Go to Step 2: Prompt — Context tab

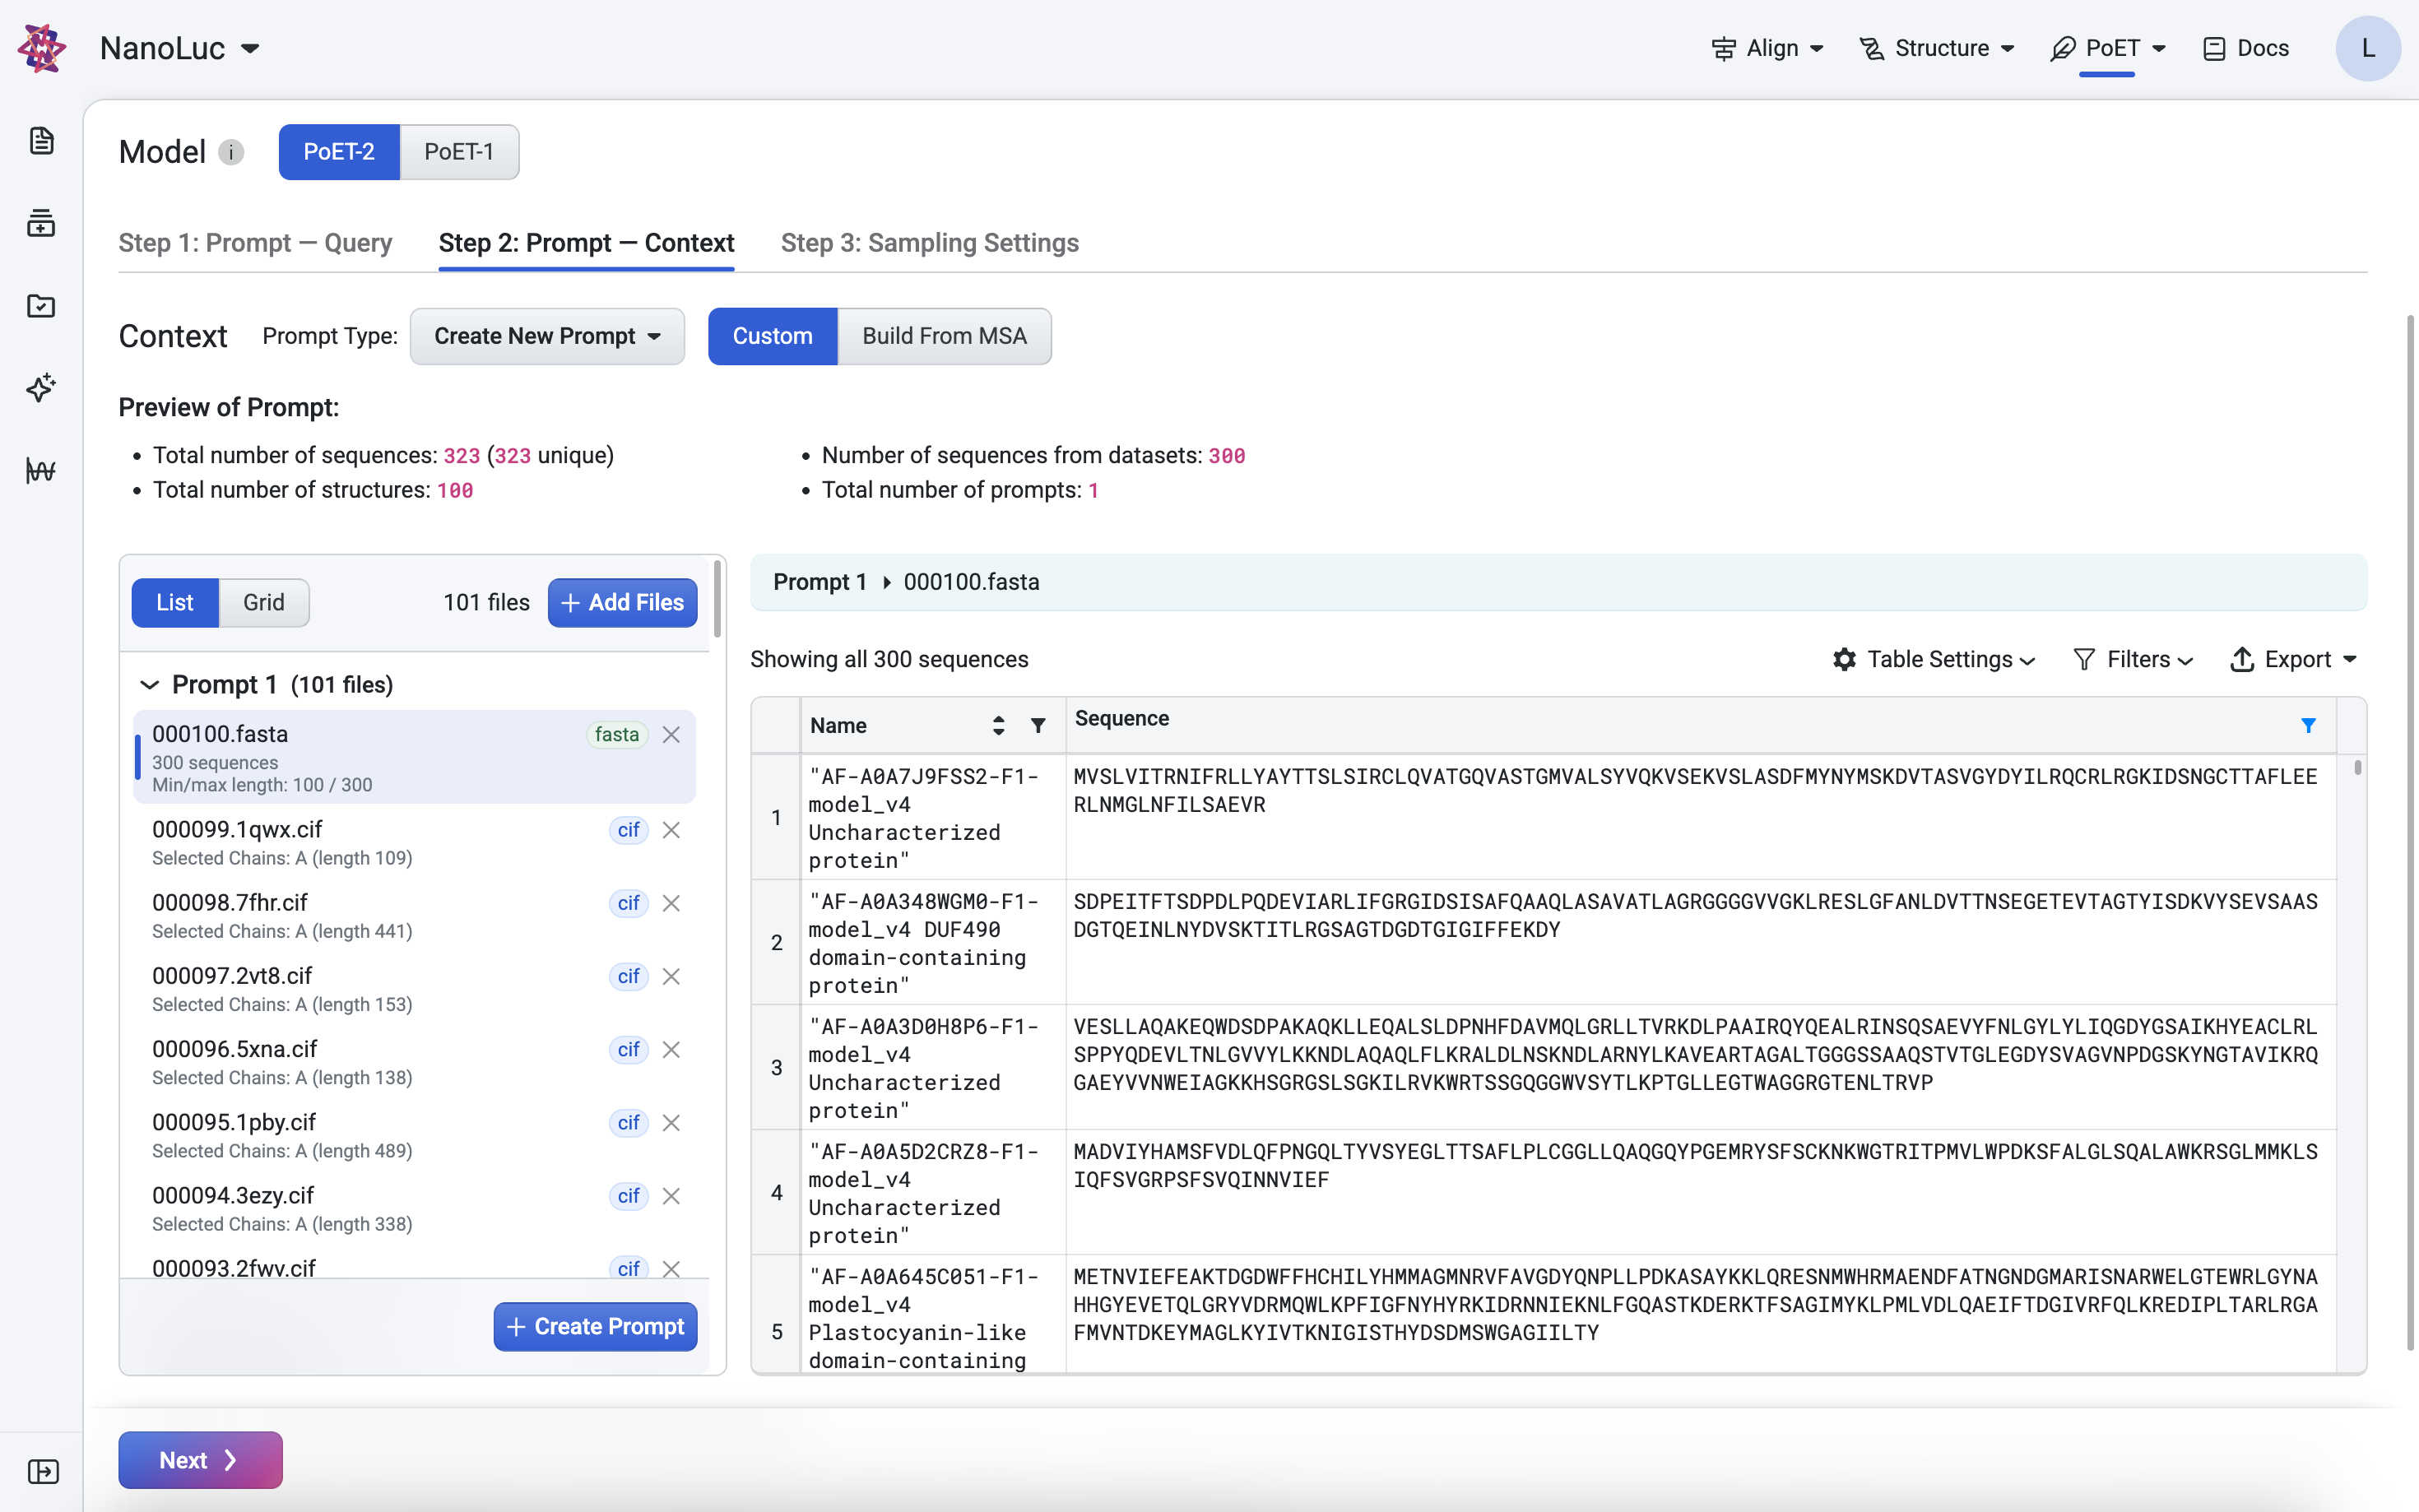click(586, 243)
